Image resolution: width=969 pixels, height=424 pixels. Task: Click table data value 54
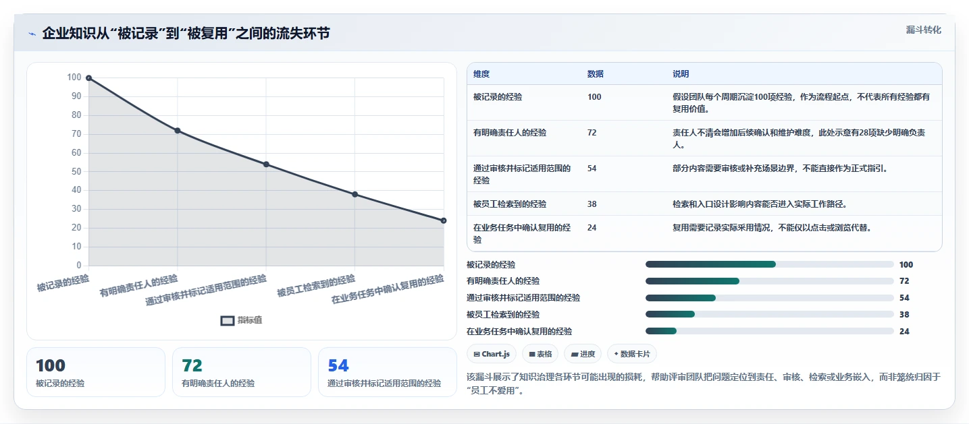[592, 169]
